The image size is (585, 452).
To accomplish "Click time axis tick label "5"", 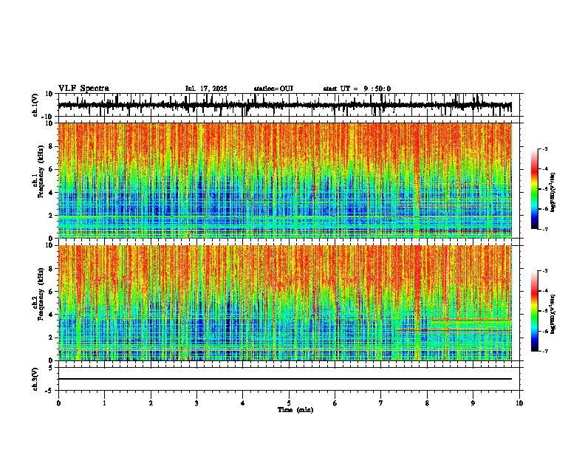I will pos(289,403).
